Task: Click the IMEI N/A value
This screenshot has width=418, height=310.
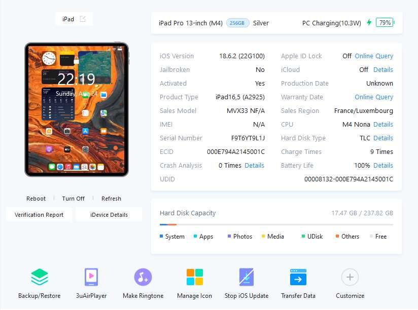Action: pyautogui.click(x=259, y=124)
